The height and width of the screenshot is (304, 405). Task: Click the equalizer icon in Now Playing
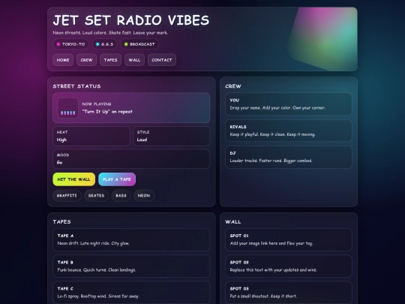pos(68,108)
